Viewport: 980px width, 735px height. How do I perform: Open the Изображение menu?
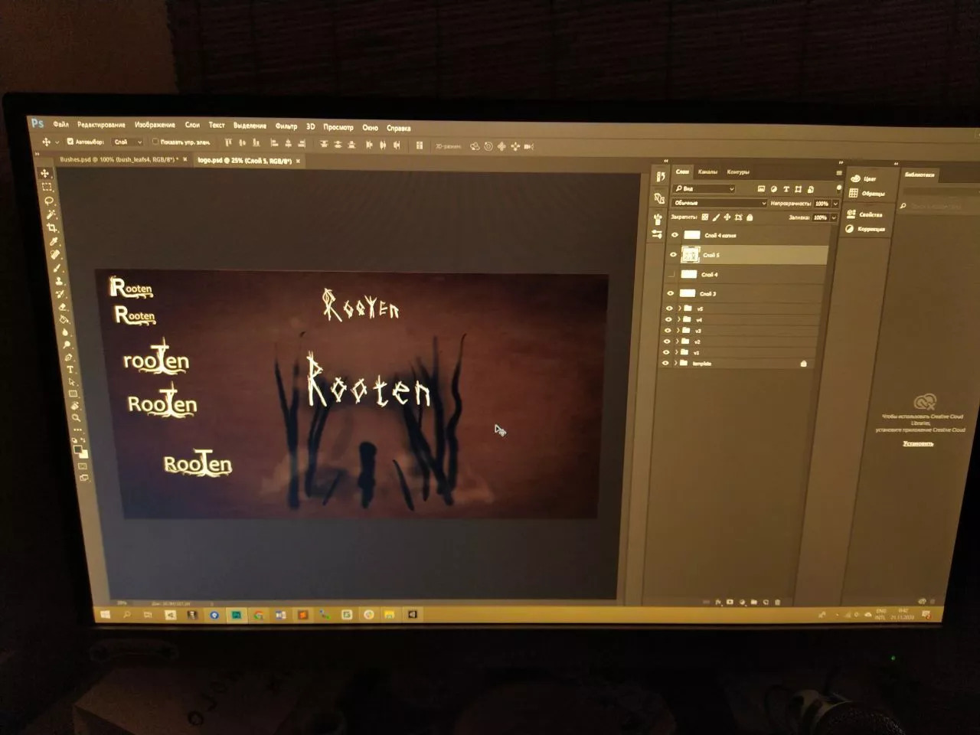pos(155,125)
